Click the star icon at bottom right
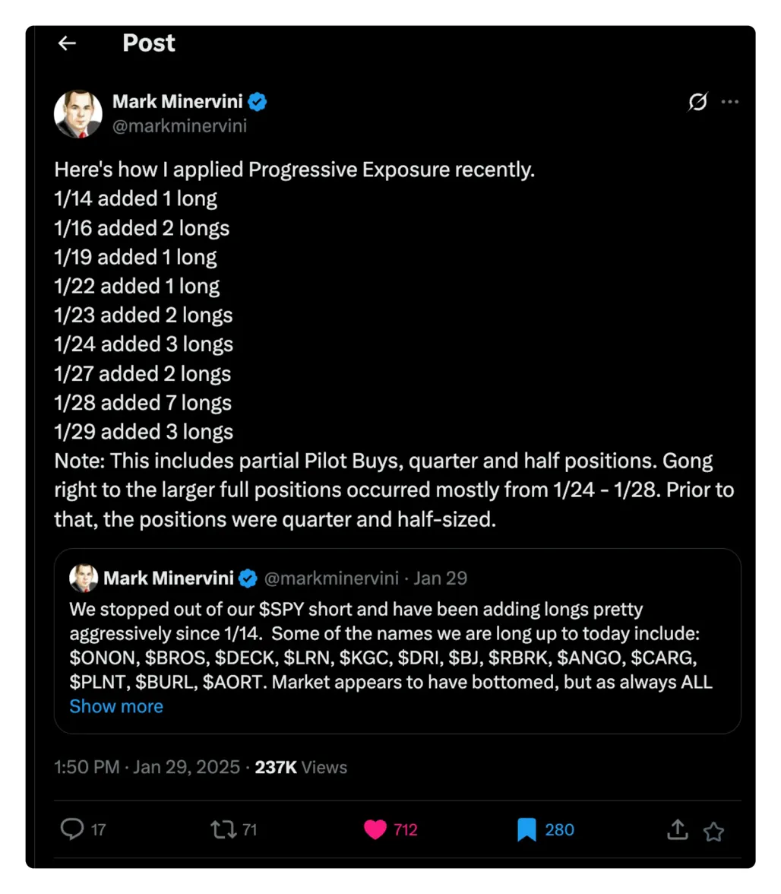 tap(713, 832)
